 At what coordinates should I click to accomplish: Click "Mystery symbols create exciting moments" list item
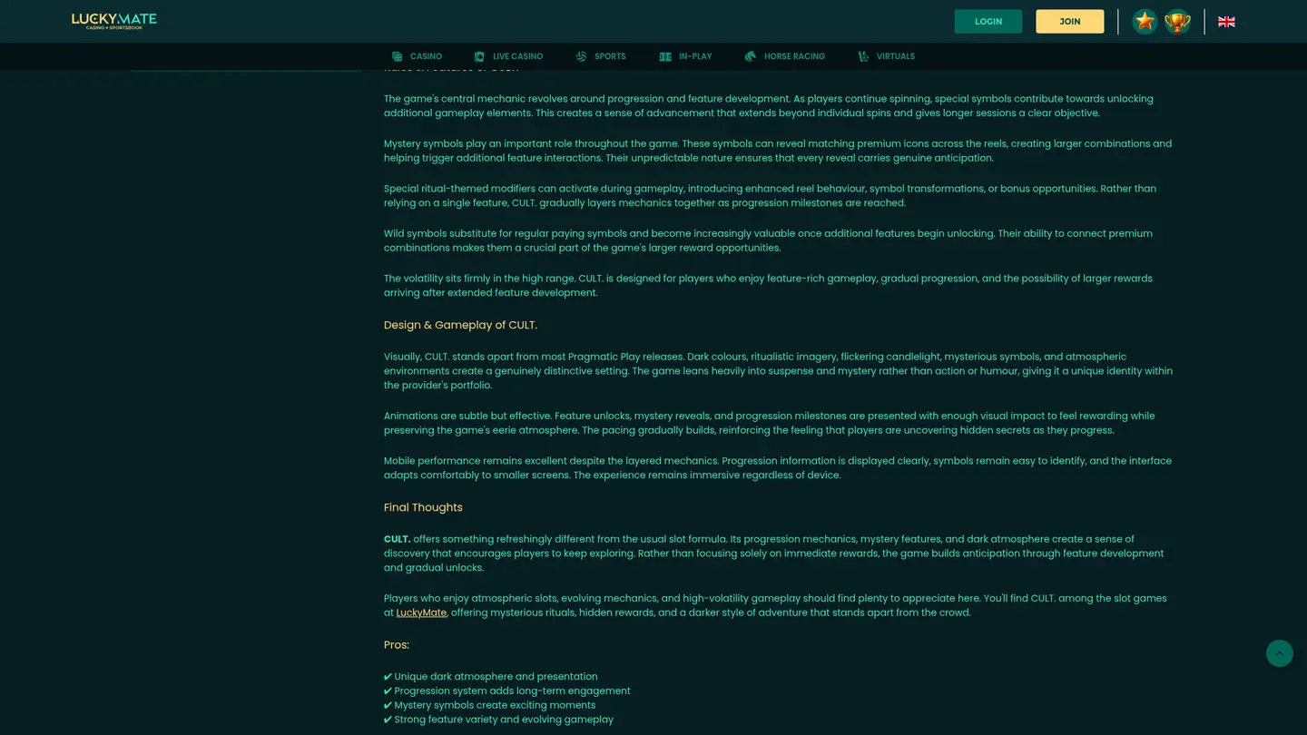click(490, 705)
